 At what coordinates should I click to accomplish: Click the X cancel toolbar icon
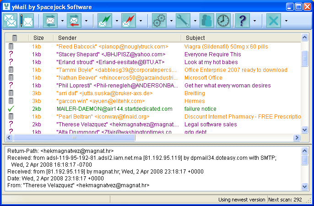coord(274,21)
